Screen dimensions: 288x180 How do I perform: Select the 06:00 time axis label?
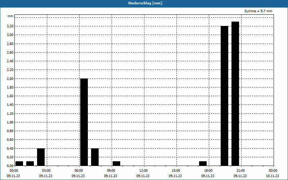(x=79, y=171)
